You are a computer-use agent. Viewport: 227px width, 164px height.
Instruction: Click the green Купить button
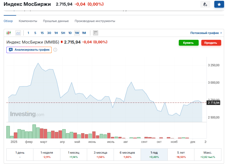click(x=189, y=43)
